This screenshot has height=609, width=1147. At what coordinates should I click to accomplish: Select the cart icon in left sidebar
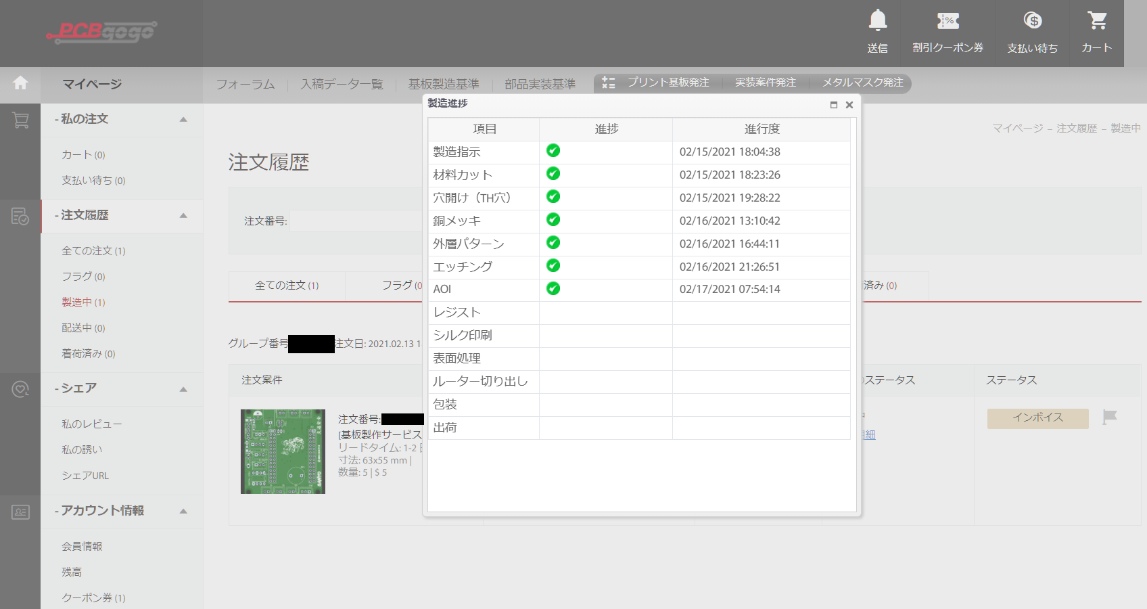[20, 120]
